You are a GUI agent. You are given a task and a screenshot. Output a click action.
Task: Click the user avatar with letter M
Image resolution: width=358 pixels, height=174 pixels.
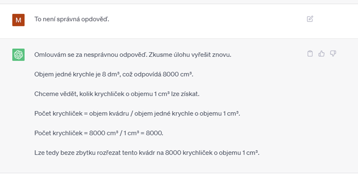point(18,20)
